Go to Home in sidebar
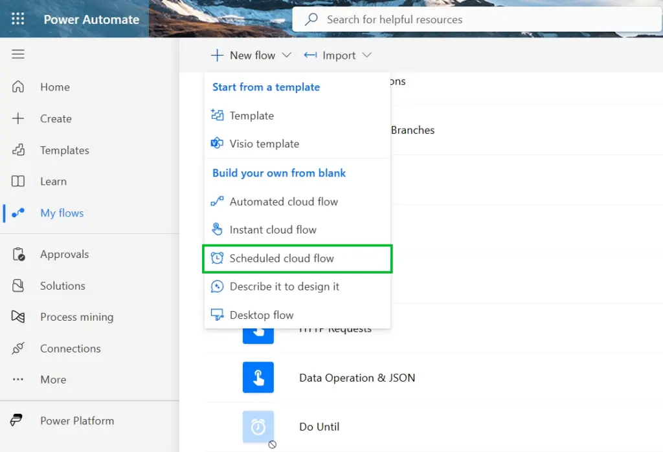Screen dimensions: 663x452 tap(55, 87)
